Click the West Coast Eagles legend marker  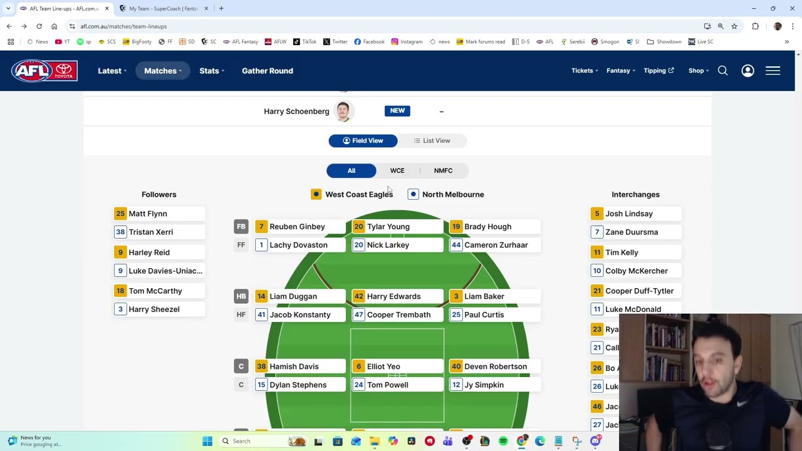pos(316,194)
